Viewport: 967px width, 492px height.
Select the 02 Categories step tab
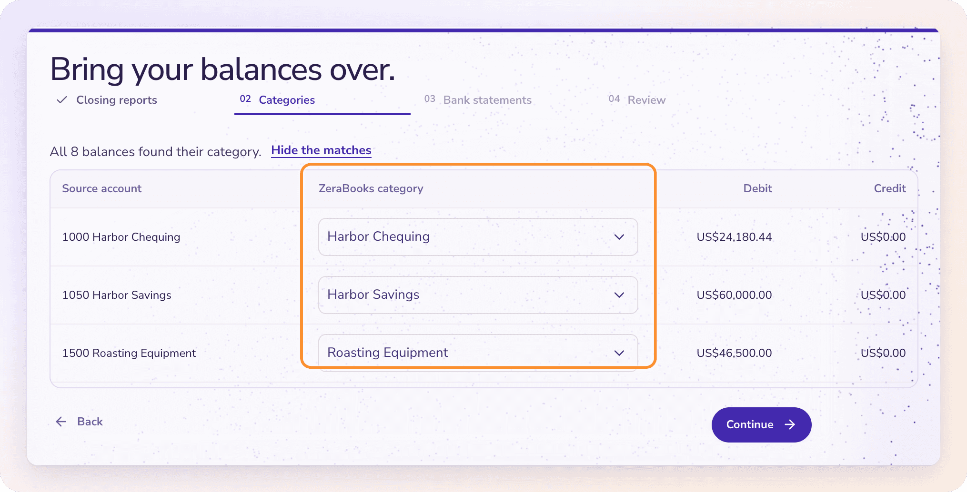(322, 100)
